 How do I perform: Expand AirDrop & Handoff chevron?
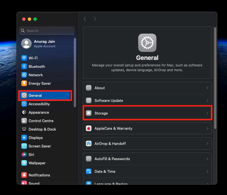point(207,144)
